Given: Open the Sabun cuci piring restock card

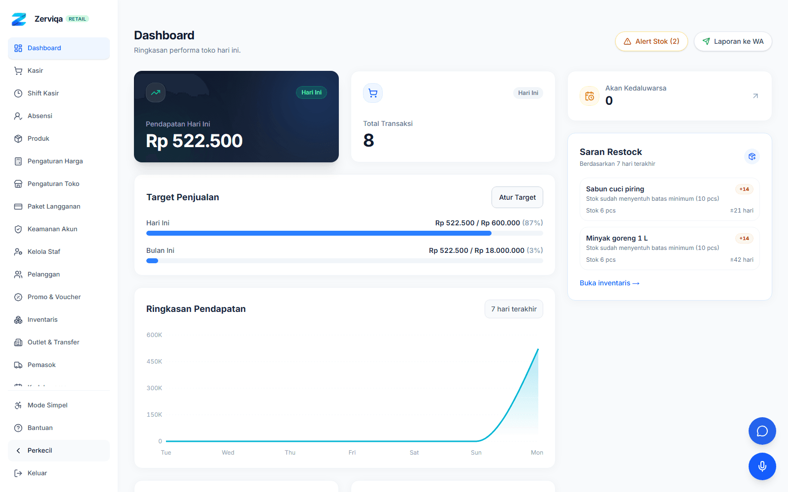Looking at the screenshot, I should (x=670, y=199).
